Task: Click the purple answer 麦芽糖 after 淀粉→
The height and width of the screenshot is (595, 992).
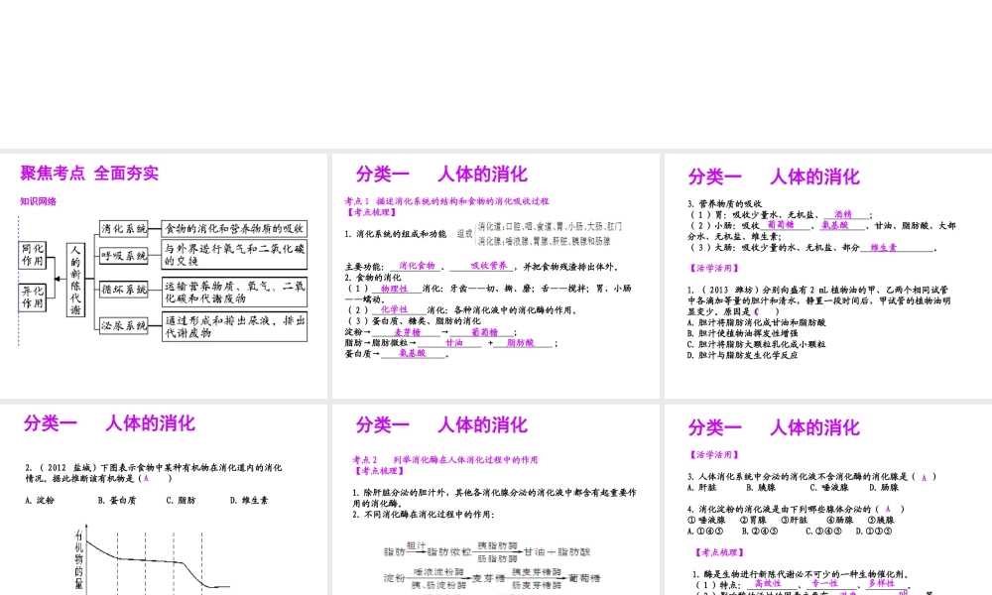Action: (x=407, y=332)
